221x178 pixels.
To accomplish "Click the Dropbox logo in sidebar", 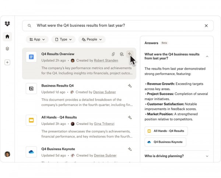I will point(7,24).
